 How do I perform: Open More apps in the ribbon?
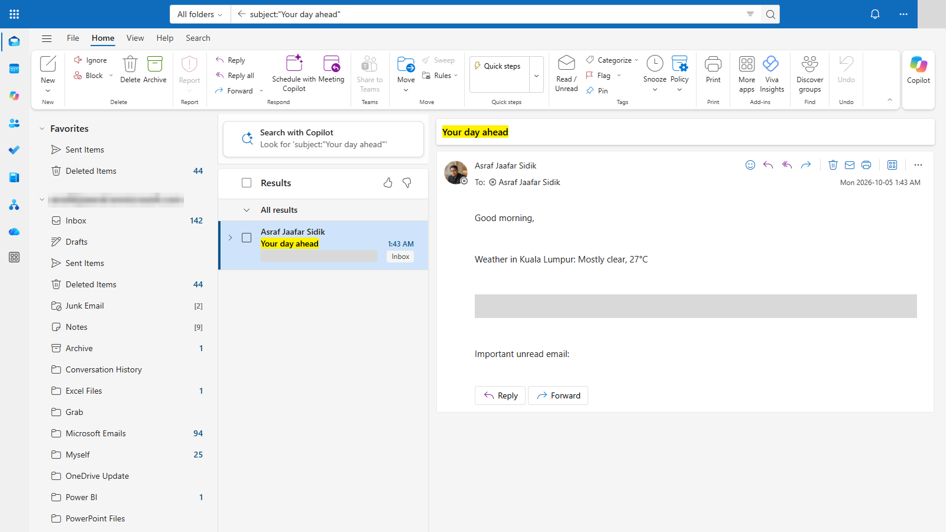click(747, 73)
